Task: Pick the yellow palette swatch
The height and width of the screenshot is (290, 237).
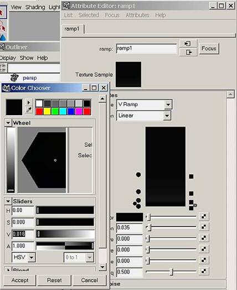Action: pos(47,112)
